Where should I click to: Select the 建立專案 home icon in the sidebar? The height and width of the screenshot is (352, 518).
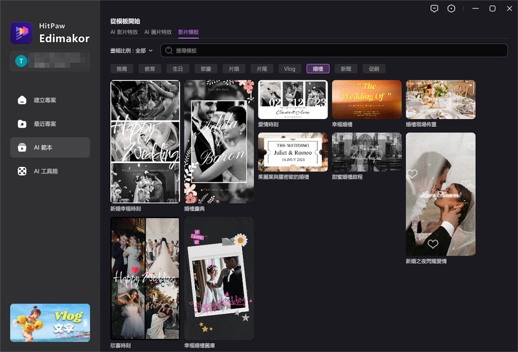coord(22,100)
